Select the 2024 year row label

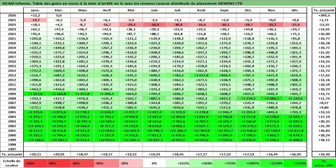pyautogui.click(x=12, y=25)
